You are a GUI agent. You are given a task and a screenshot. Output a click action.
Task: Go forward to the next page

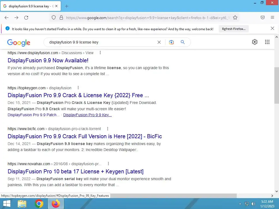(x=16, y=18)
